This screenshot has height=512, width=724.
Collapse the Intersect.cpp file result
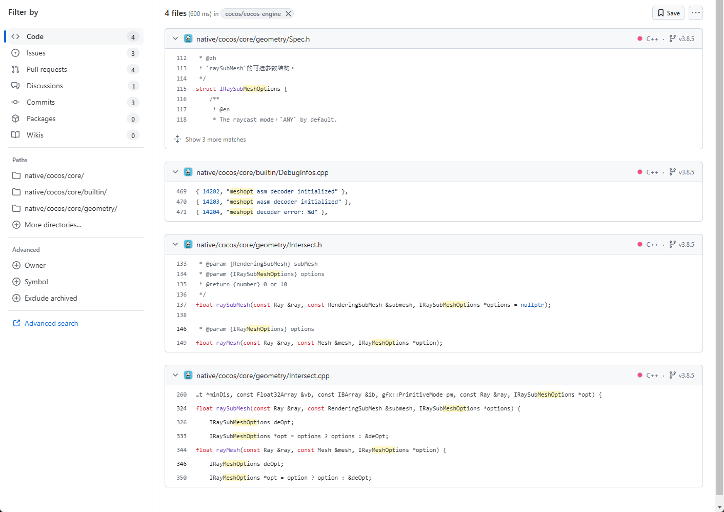(175, 376)
